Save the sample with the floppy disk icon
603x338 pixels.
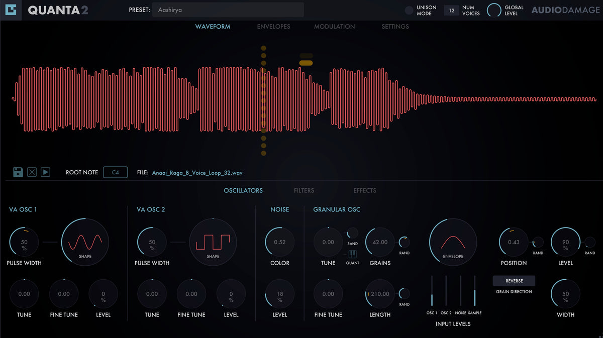[x=18, y=172]
